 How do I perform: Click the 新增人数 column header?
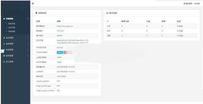click(x=125, y=21)
